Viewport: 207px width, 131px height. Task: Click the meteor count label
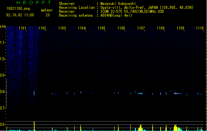pos(47,10)
